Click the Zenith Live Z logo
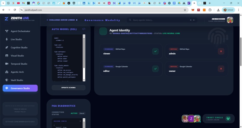 point(6,19)
